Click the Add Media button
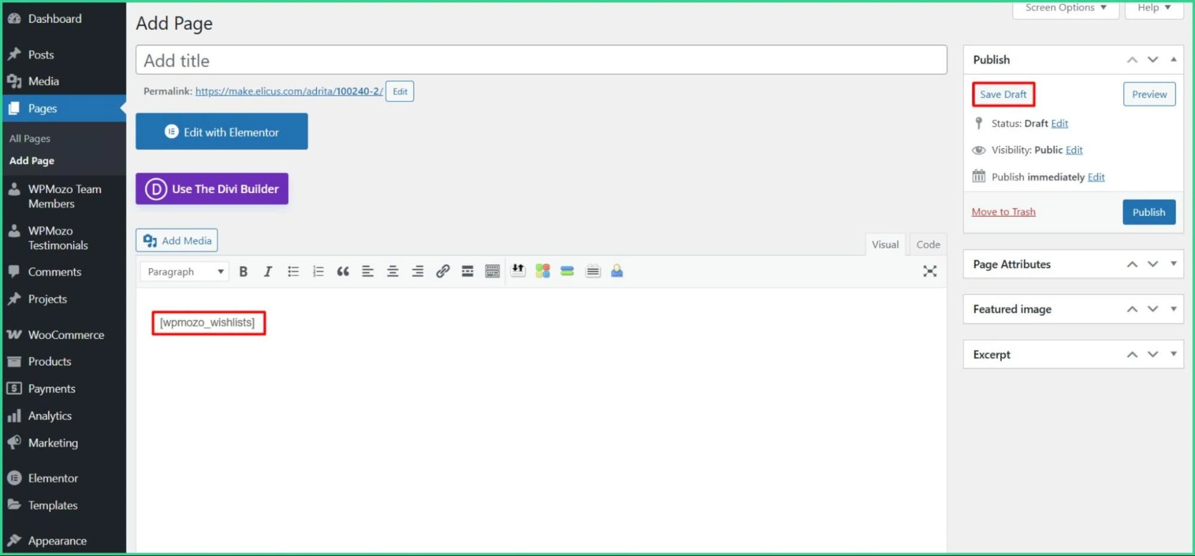1195x556 pixels. pos(176,240)
